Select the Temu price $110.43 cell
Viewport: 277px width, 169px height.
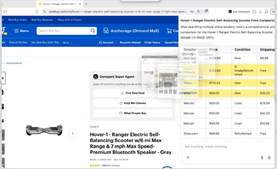[x=219, y=83]
